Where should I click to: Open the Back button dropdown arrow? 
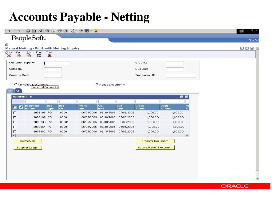(x=14, y=31)
